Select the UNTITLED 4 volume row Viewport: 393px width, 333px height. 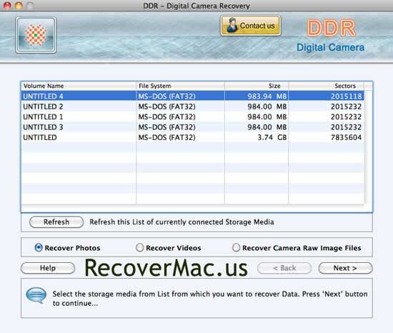point(193,96)
